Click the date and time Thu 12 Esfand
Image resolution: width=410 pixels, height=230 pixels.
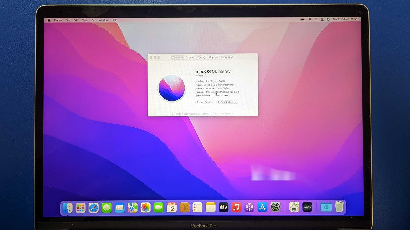345,19
